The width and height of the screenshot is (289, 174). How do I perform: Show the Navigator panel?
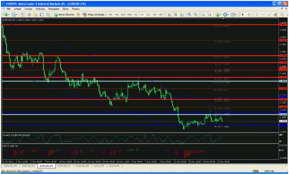36,15
